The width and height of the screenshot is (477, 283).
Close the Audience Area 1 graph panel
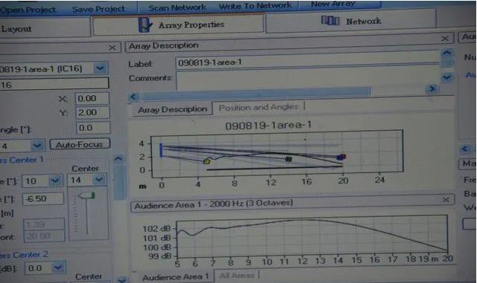pos(446,200)
